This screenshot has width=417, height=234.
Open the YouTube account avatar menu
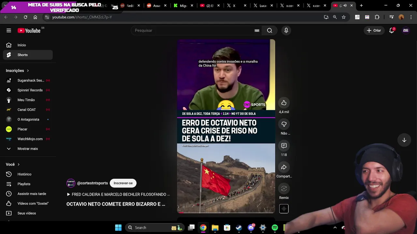(x=406, y=31)
